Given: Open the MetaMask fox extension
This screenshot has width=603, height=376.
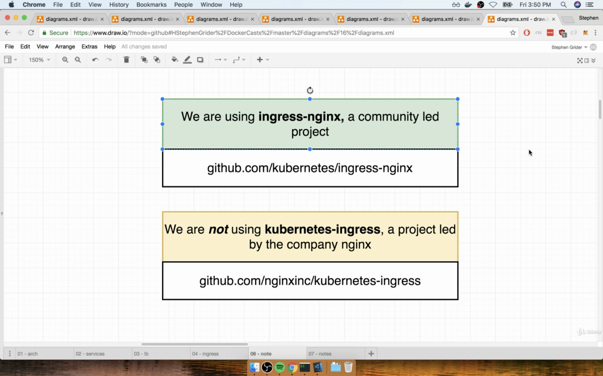Looking at the screenshot, I should (586, 33).
